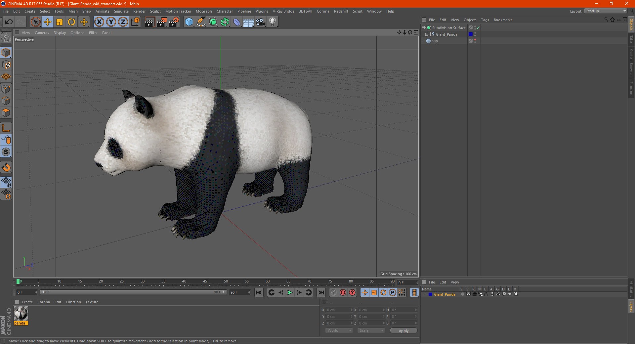Make object editable icon in left toolbar

[6, 37]
